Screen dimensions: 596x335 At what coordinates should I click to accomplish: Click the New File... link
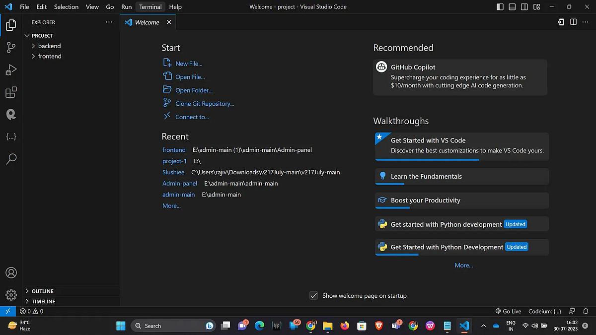[x=189, y=64]
